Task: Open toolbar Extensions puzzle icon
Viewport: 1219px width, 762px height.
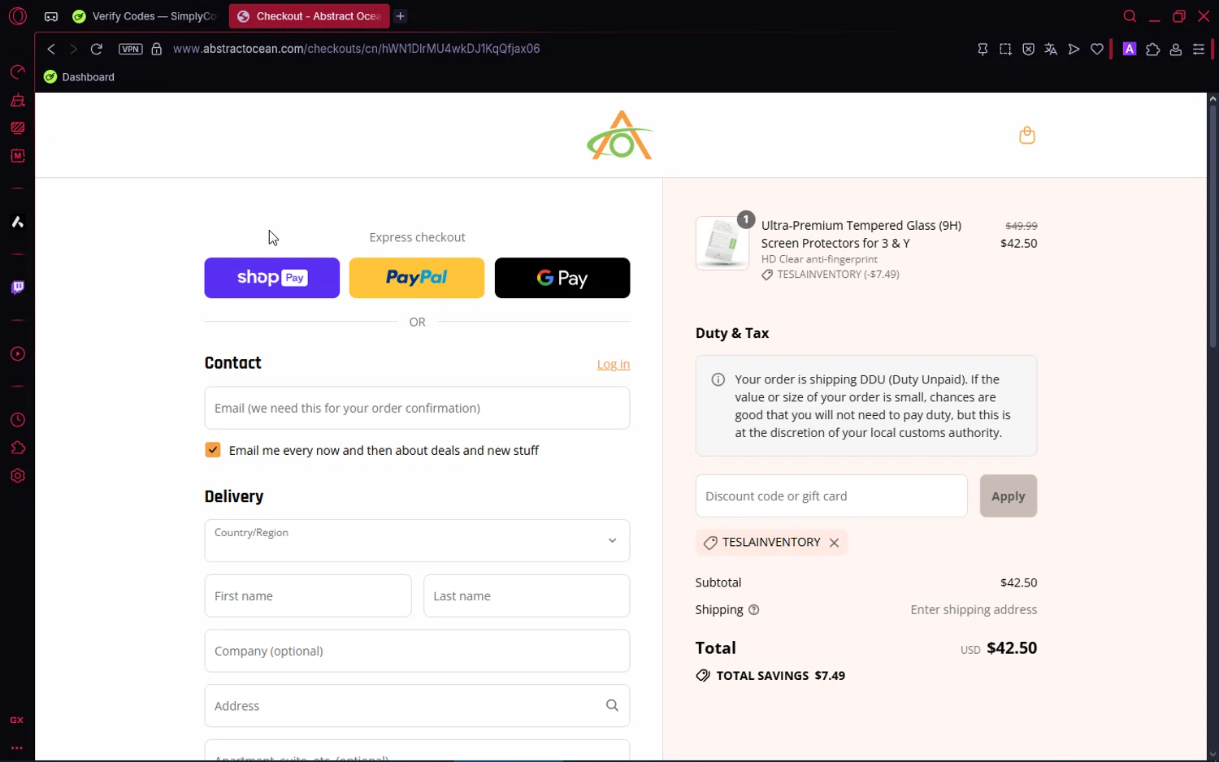Action: [1152, 50]
